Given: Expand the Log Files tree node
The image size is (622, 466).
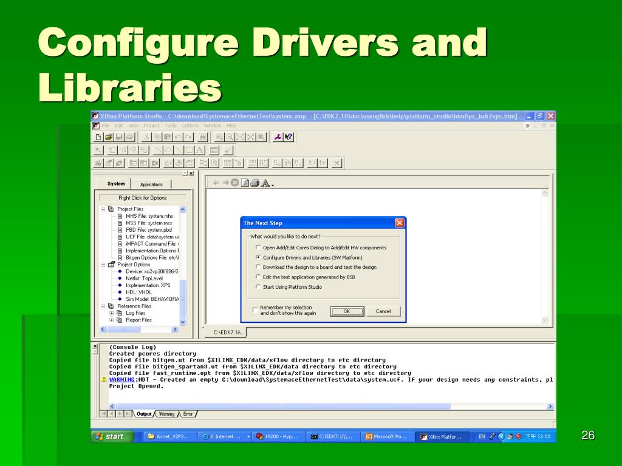Looking at the screenshot, I should pyautogui.click(x=112, y=313).
